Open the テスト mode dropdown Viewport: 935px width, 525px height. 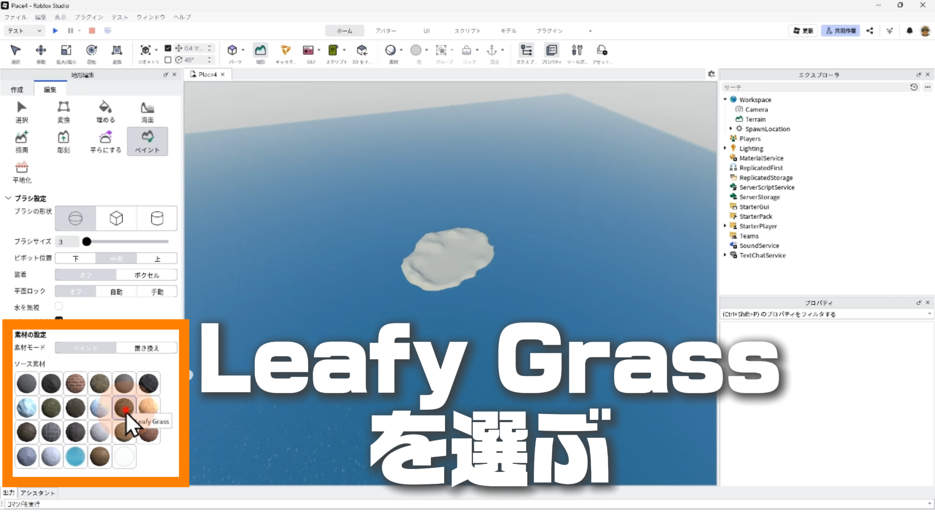coord(24,31)
